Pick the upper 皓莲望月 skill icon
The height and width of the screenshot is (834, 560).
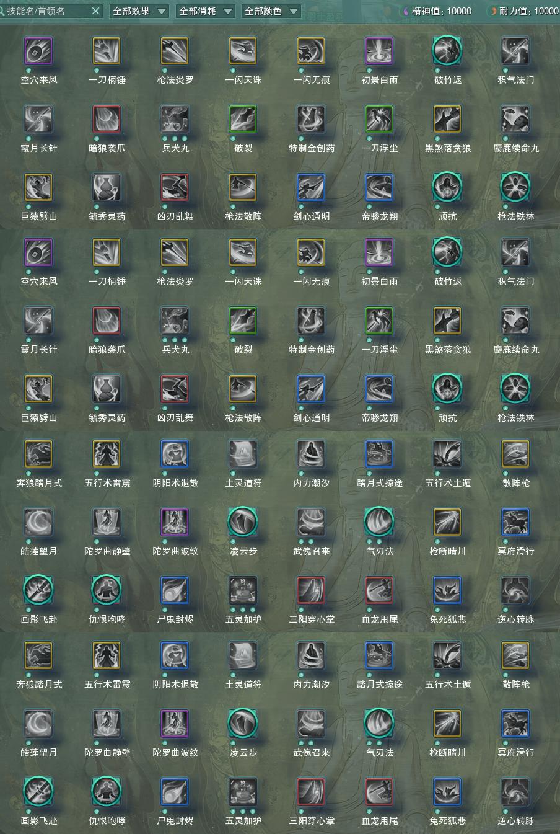click(x=38, y=522)
